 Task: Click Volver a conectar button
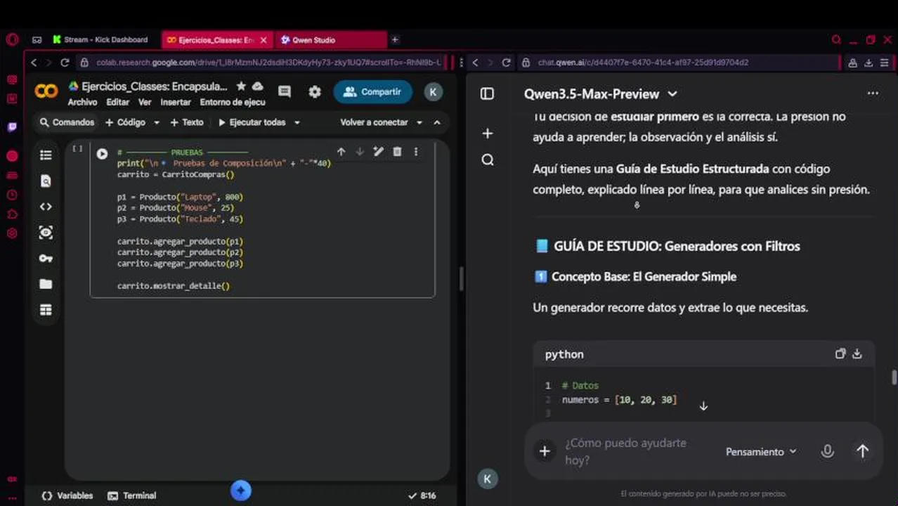coord(374,122)
